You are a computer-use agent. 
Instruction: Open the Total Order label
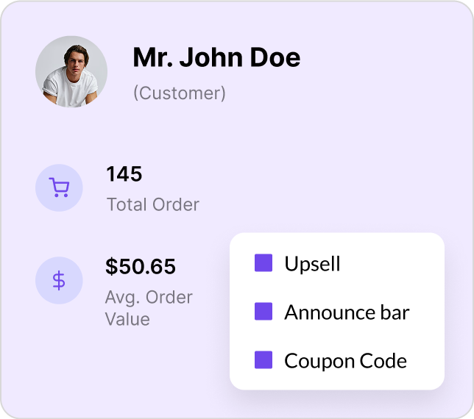pos(152,204)
